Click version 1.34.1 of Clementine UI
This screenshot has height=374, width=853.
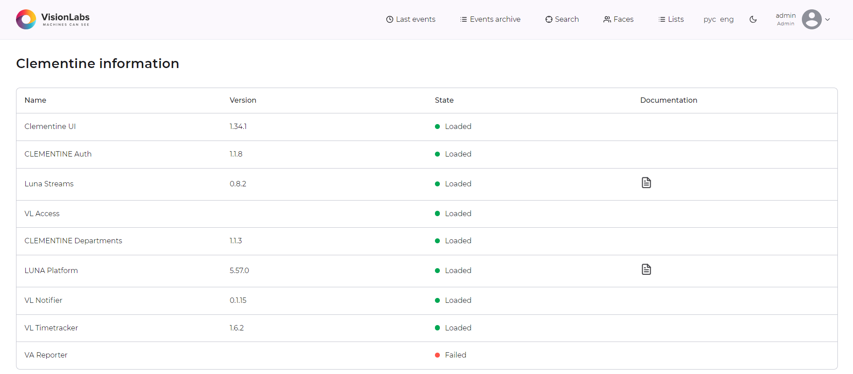[238, 126]
